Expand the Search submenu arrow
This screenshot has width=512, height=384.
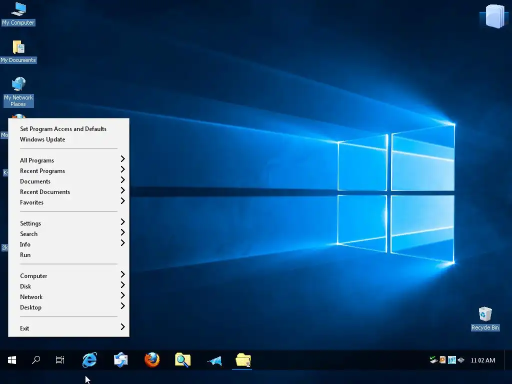[x=123, y=232]
